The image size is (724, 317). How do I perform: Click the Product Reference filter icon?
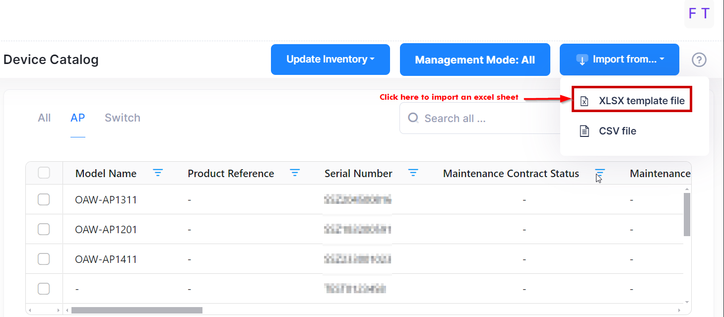click(295, 173)
